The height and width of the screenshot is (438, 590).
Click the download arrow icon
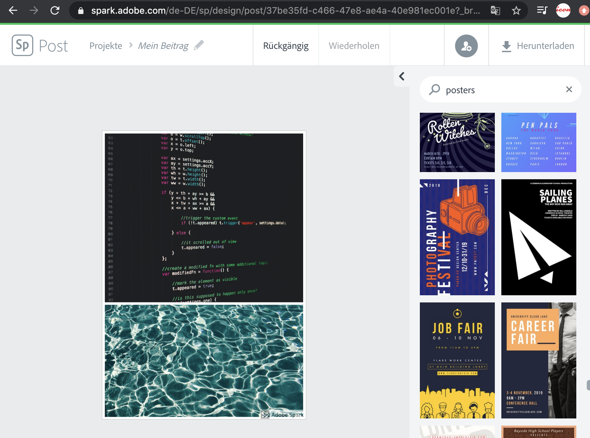point(506,46)
